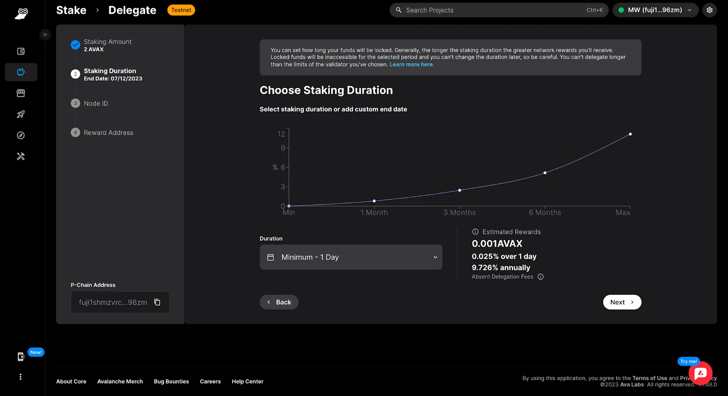
Task: Open the storefront sidebar icon
Action: click(x=21, y=93)
